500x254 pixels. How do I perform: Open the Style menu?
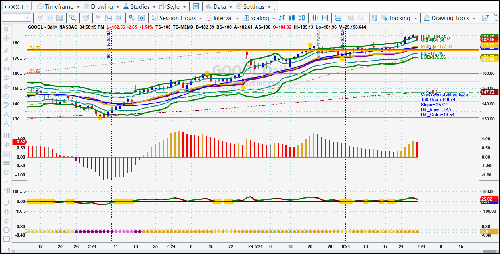pos(172,7)
